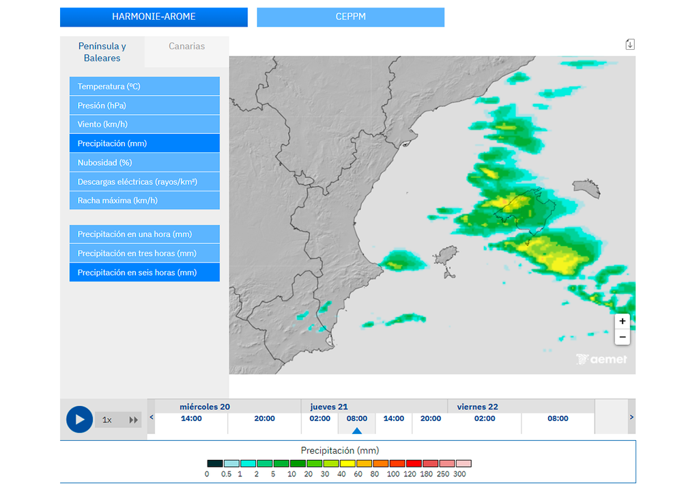Click the miércoles 20 day header
The height and width of the screenshot is (492, 699).
pos(205,407)
